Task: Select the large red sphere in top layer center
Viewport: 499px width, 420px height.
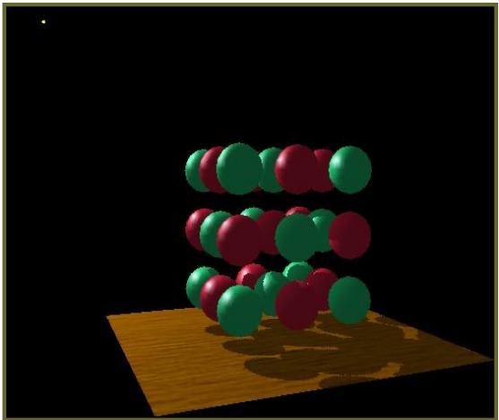Action: 296,169
